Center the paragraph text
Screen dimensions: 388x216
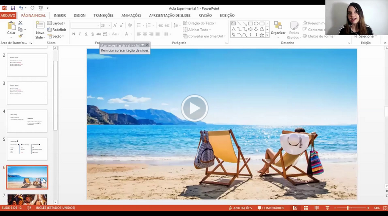(145, 34)
